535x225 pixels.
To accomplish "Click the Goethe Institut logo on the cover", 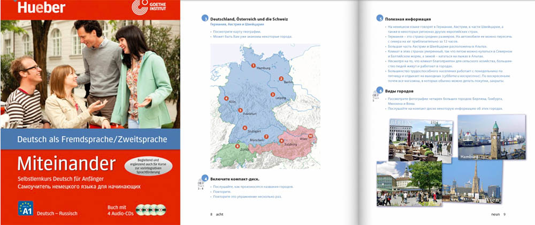I will point(149,7).
